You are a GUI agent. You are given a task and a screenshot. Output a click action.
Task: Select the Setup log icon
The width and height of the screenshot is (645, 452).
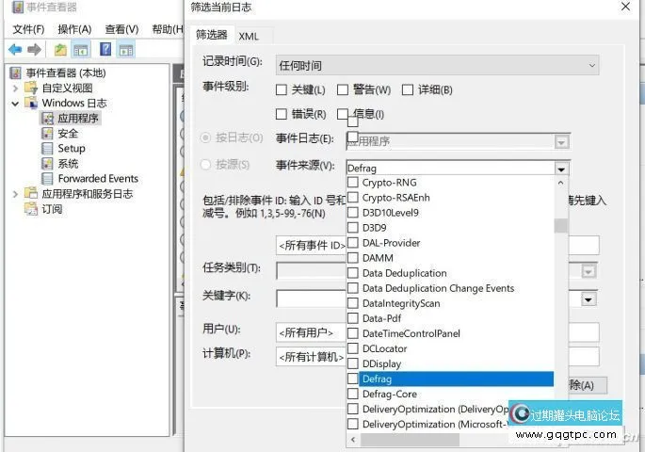(x=49, y=149)
